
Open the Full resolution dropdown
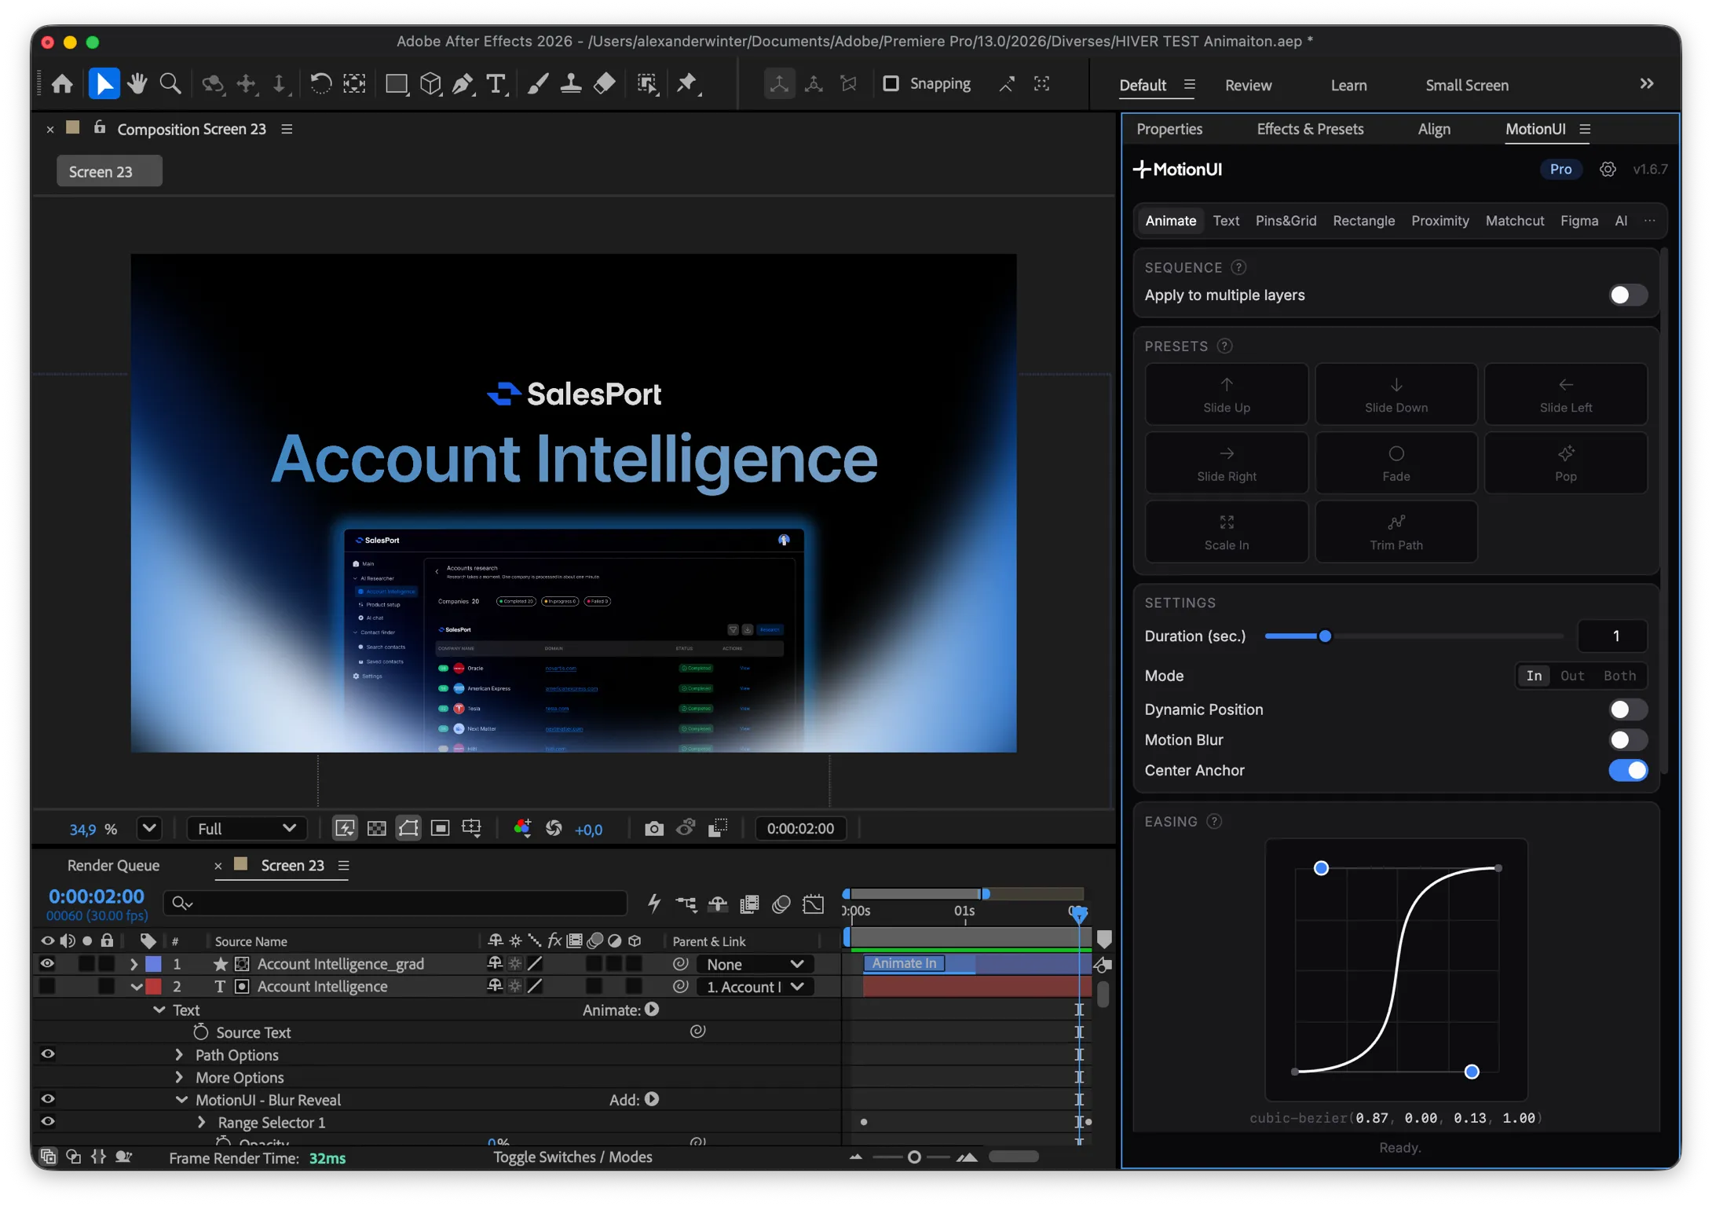[246, 829]
